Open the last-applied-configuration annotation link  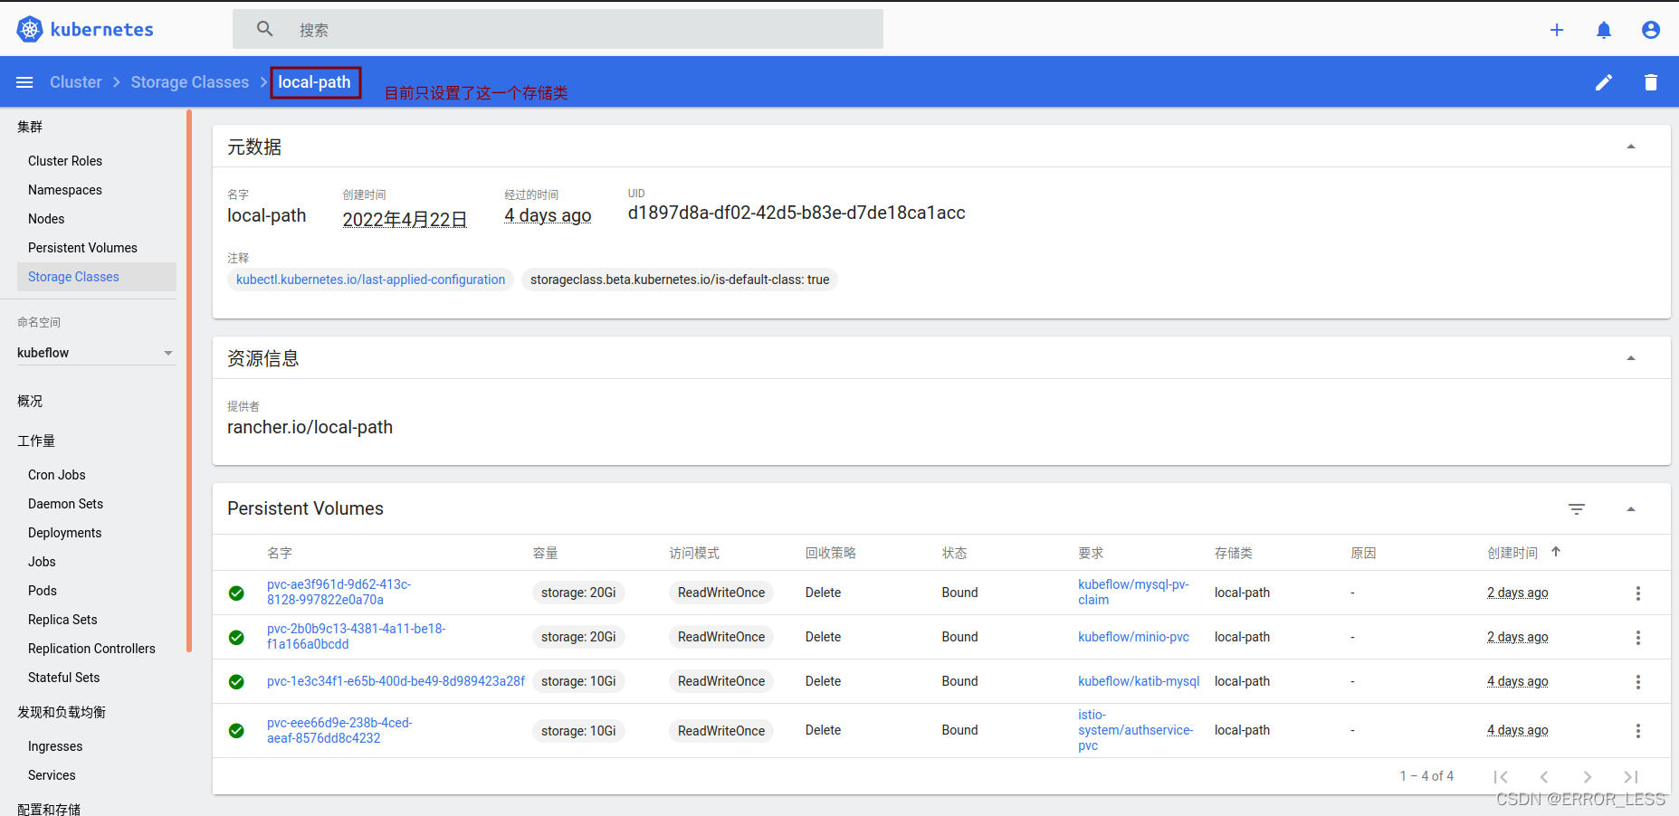(370, 280)
